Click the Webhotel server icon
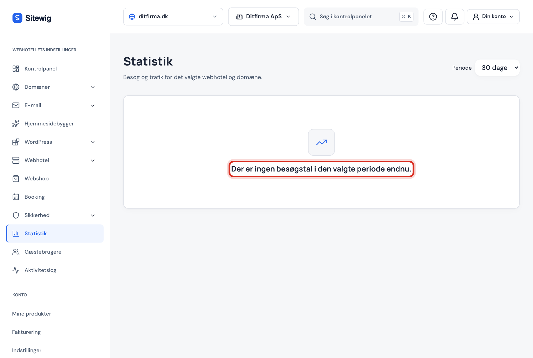 [16, 160]
